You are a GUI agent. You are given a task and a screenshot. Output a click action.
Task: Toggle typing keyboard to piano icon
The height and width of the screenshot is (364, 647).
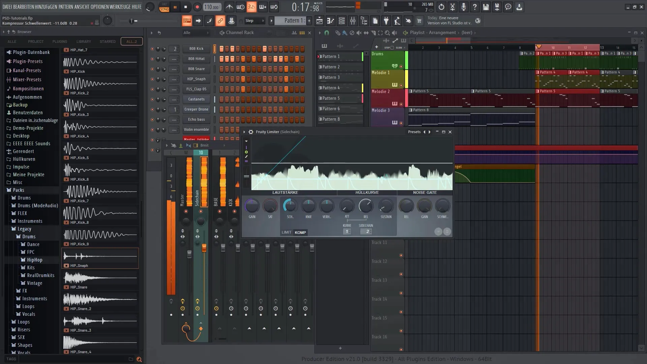[187, 21]
